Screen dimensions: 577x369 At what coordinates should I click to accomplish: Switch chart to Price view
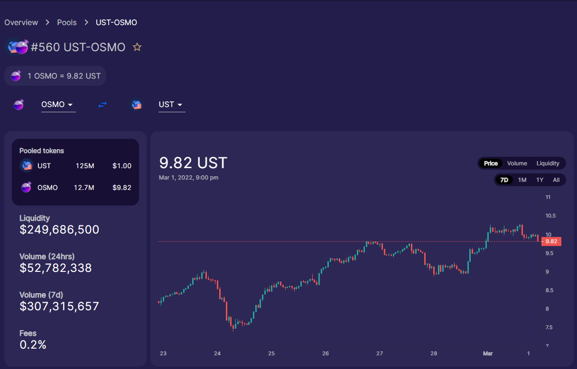[491, 163]
